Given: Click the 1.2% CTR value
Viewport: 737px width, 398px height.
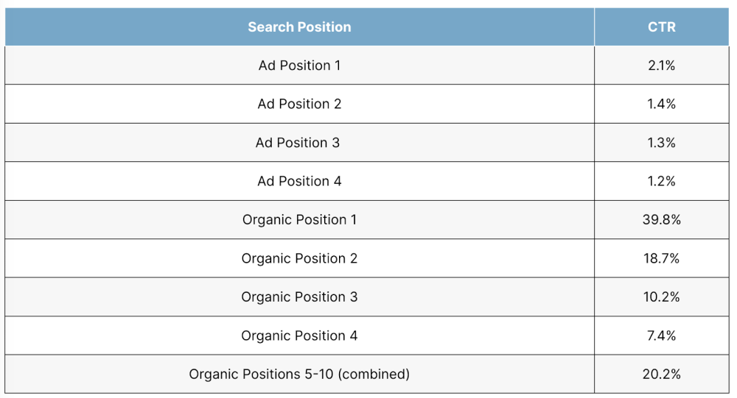Looking at the screenshot, I should click(x=661, y=181).
